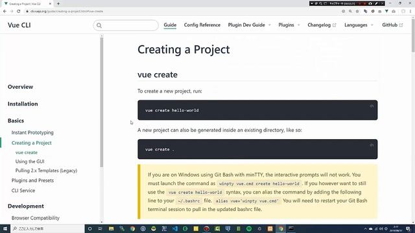Expand the Plugin Dev Guide dropdown arrow
The image size is (415, 233).
270,25
